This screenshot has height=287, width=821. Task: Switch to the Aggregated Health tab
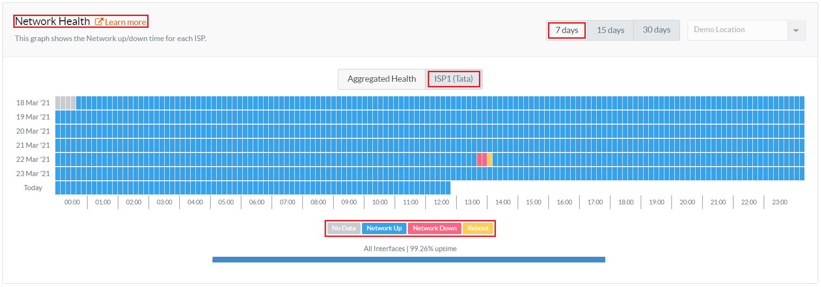(381, 79)
